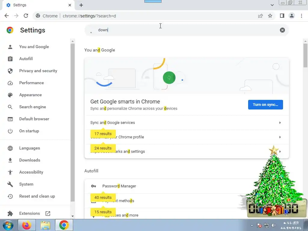Click the main page scrollbar thumb
Viewport: 308px width, 231px height.
pyautogui.click(x=305, y=56)
